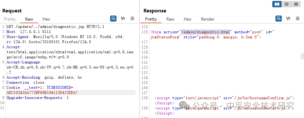Click the Response panel vertical scrollbar thumb

click(x=302, y=56)
